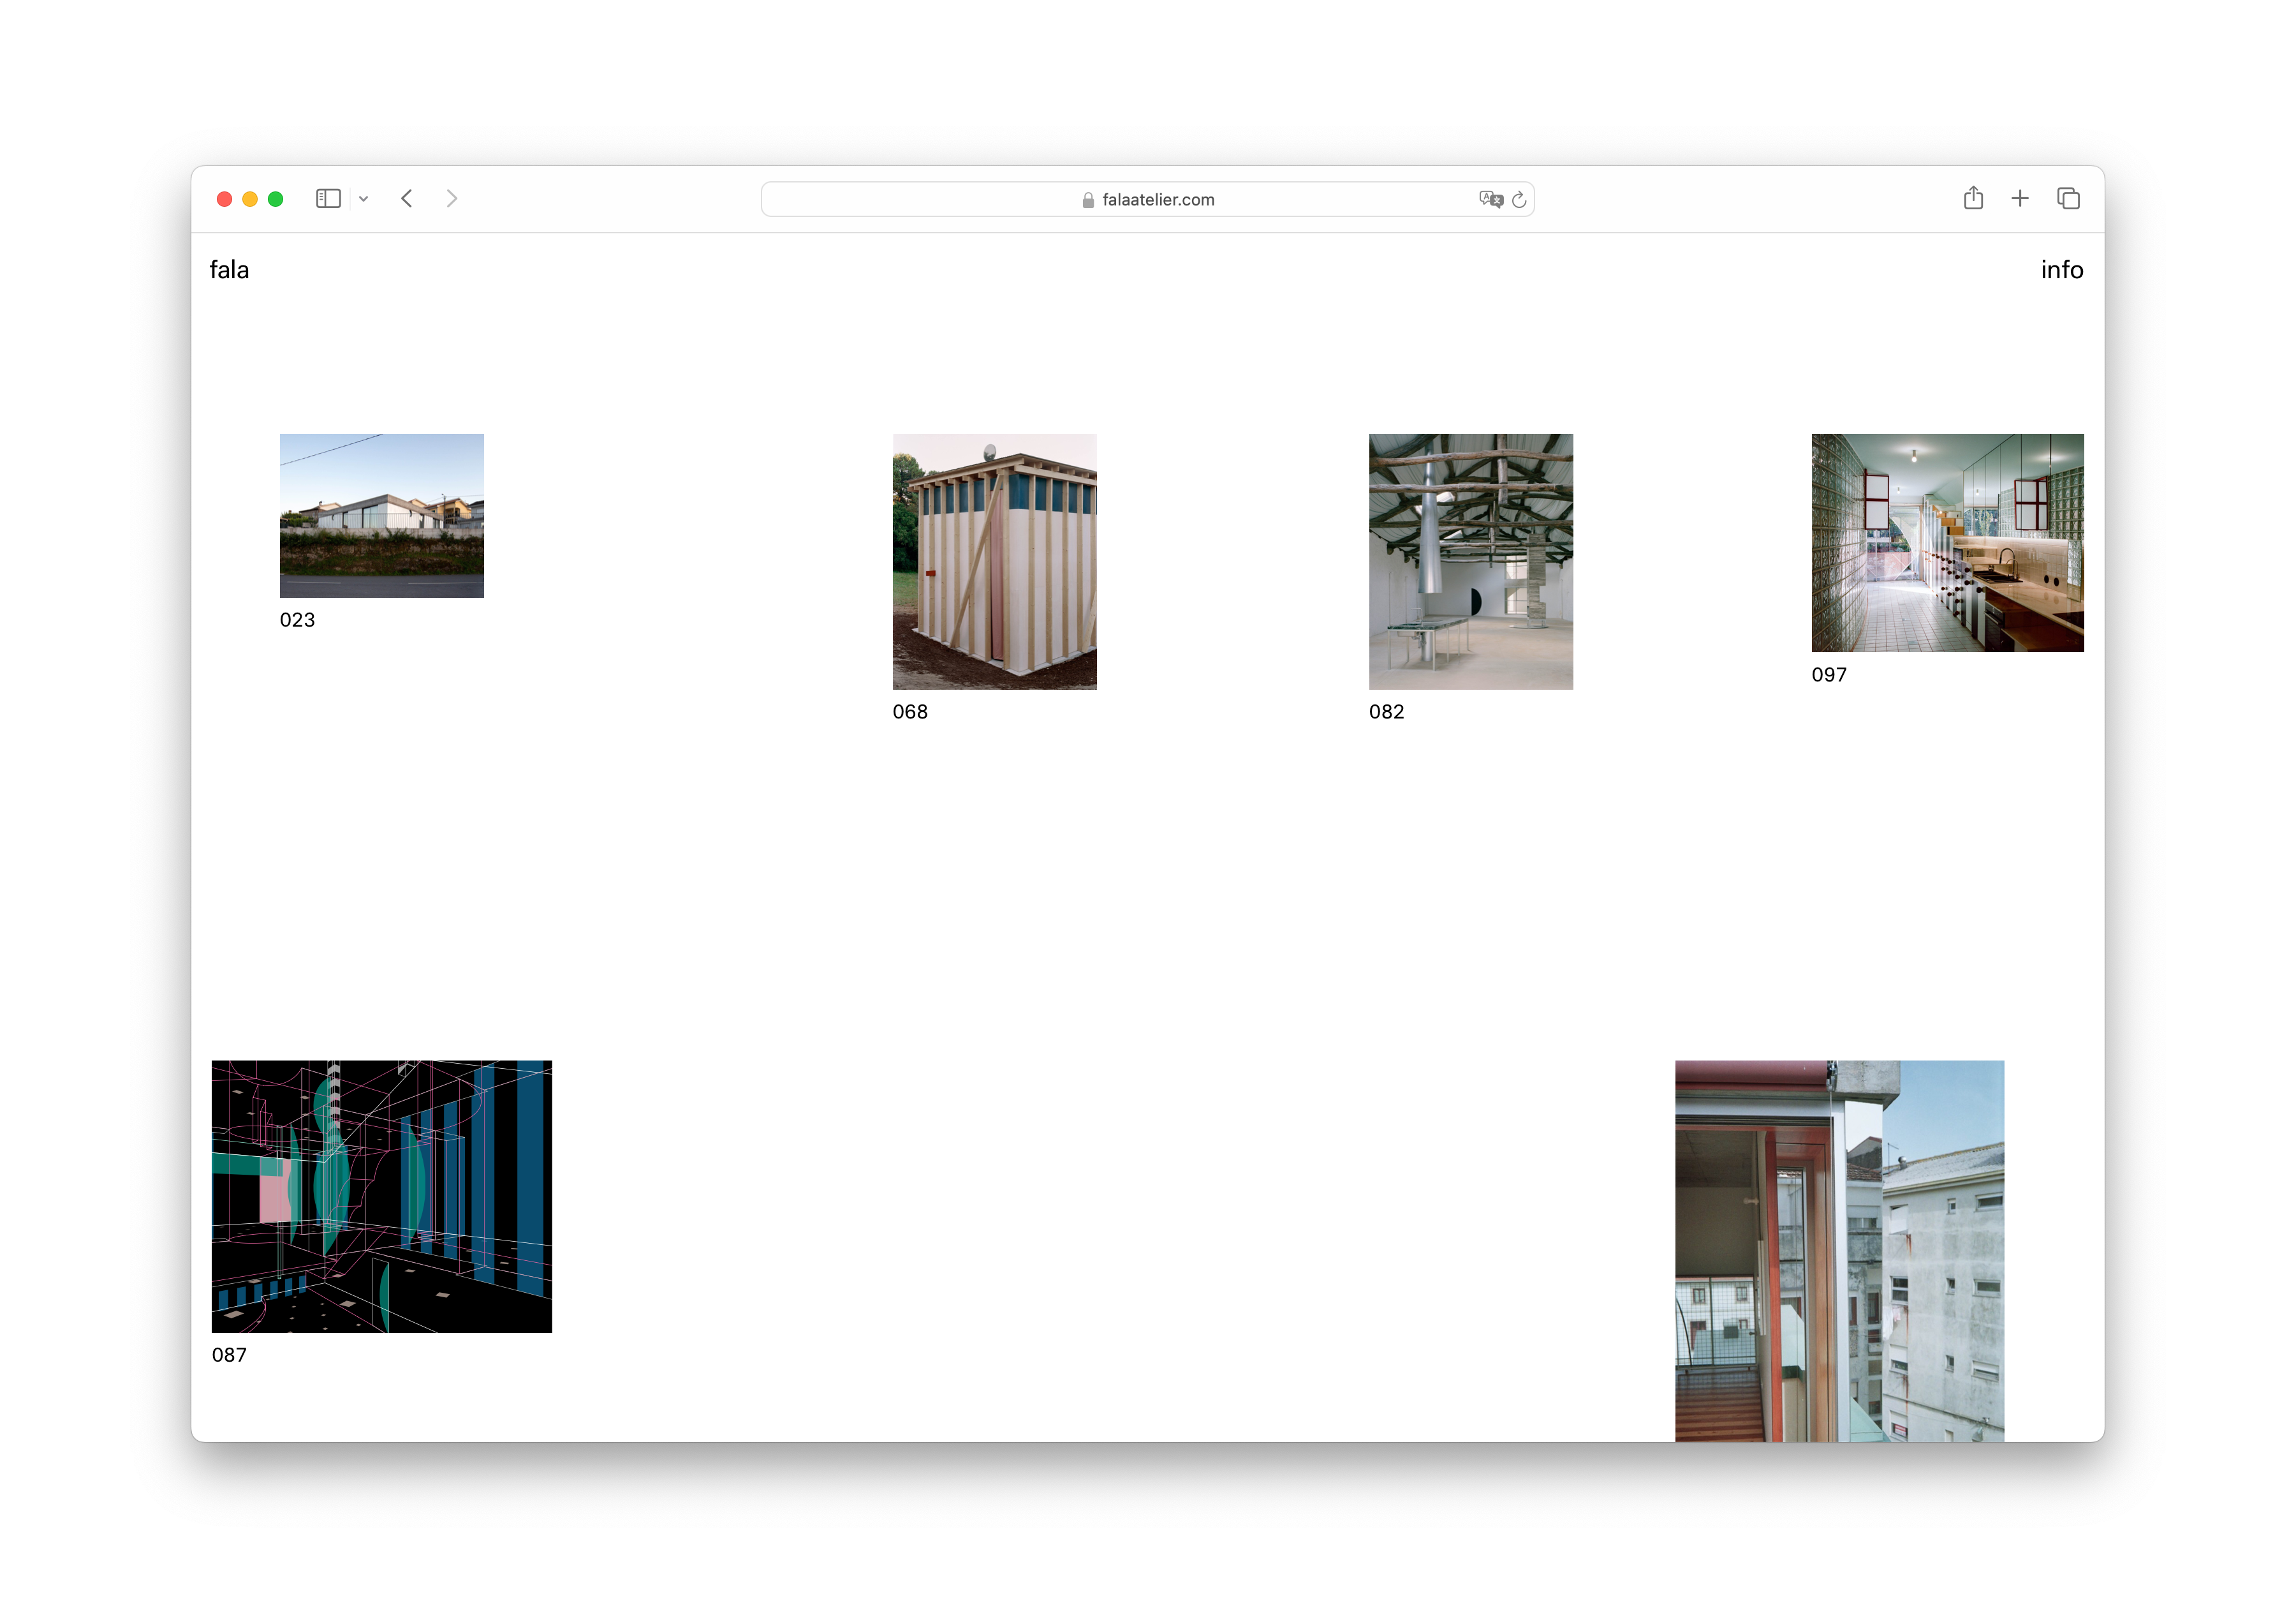This screenshot has width=2296, height=1608.
Task: Click the fala home link
Action: tap(229, 270)
